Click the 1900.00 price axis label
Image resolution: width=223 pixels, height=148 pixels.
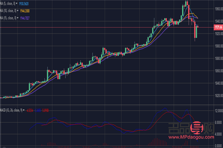pos(219,46)
